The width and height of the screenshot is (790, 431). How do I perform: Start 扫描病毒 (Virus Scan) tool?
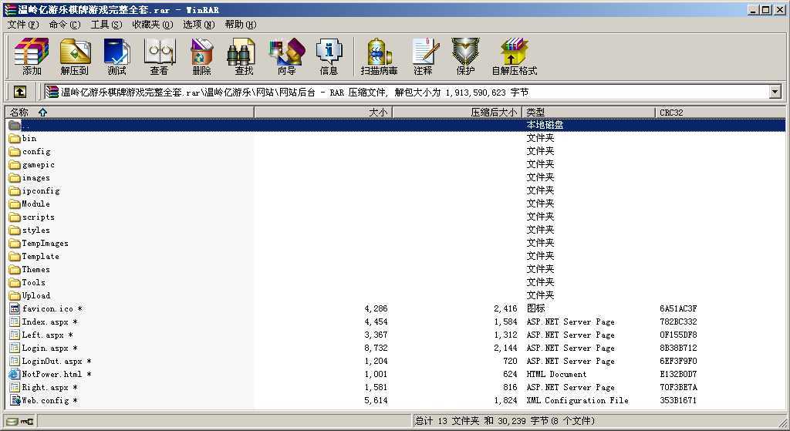coord(379,57)
